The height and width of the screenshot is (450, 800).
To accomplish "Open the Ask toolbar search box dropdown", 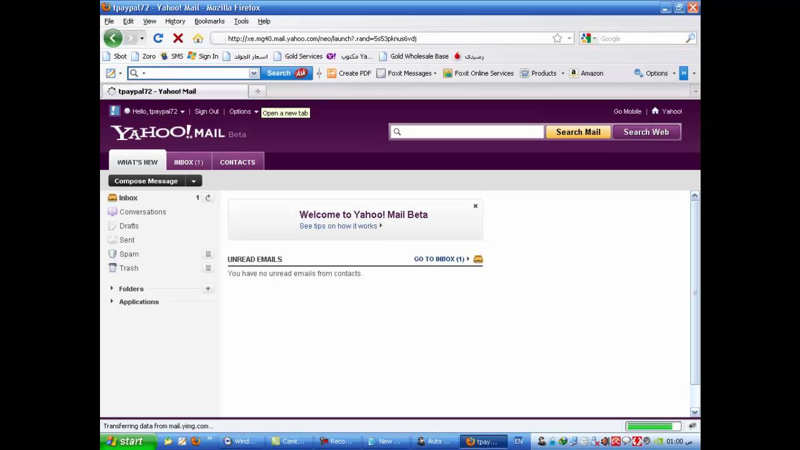I will (x=254, y=73).
